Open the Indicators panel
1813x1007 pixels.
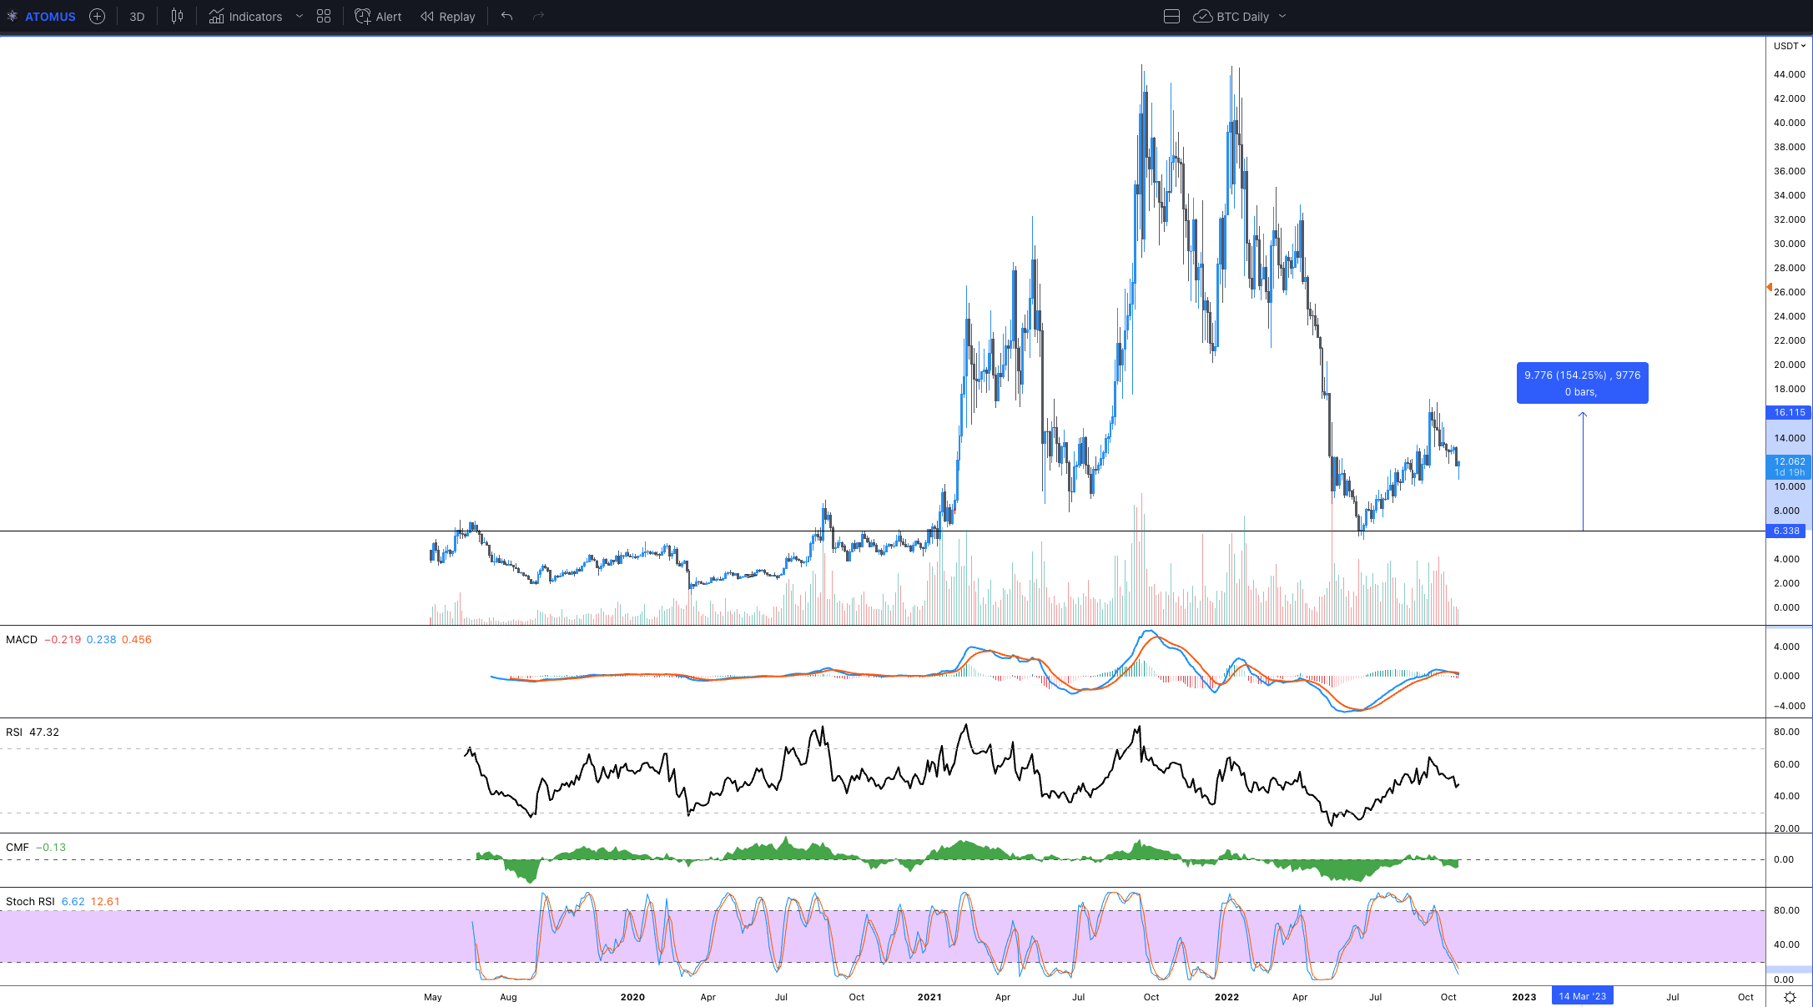pos(245,17)
